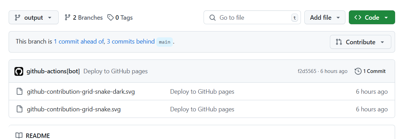The width and height of the screenshot is (402, 139).
Task: Click the history clock icon for commits
Action: click(358, 71)
